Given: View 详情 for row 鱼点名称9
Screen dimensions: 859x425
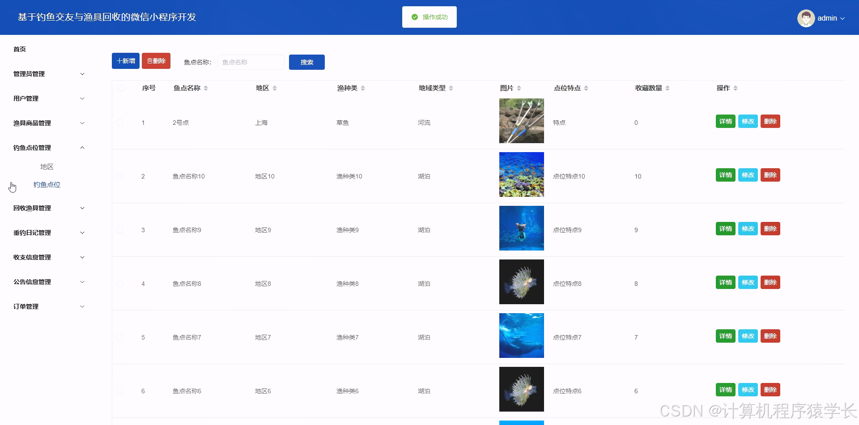Looking at the screenshot, I should [726, 229].
